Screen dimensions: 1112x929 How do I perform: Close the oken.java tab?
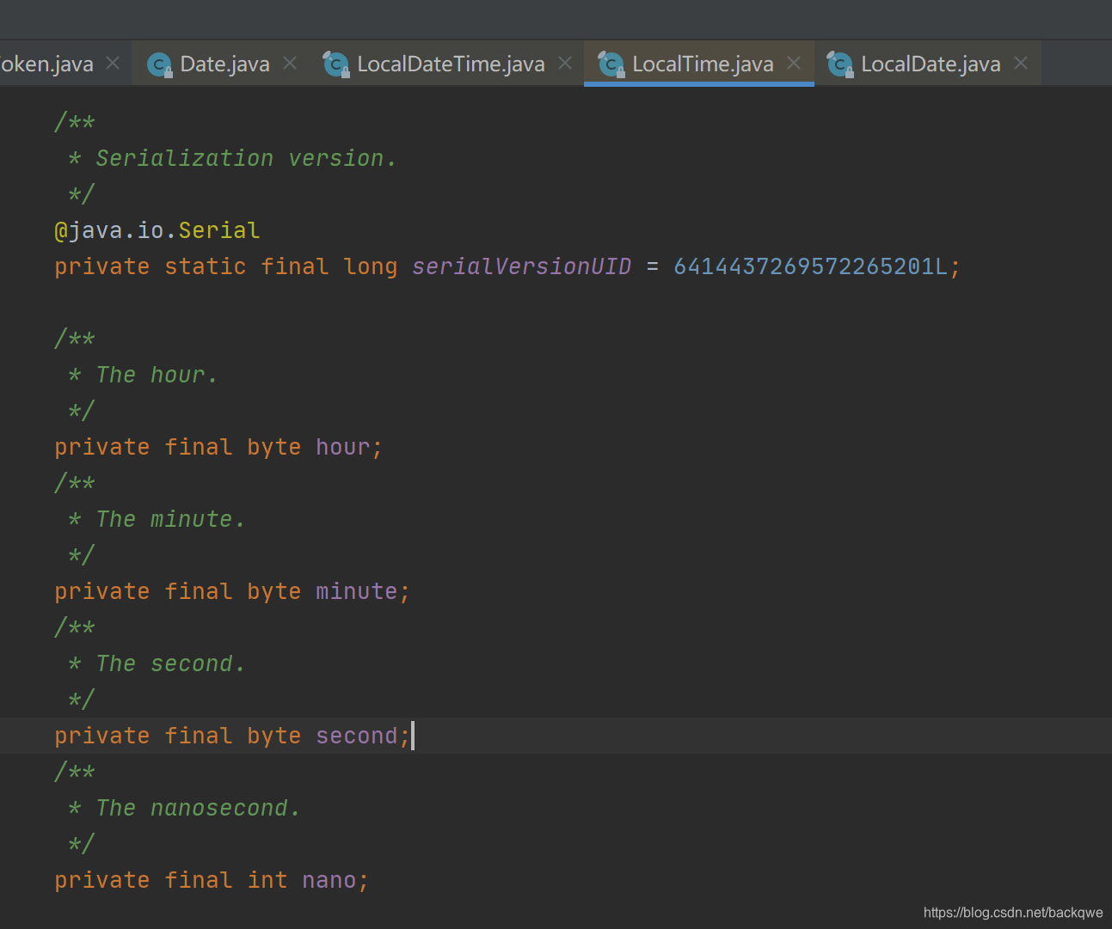(113, 63)
